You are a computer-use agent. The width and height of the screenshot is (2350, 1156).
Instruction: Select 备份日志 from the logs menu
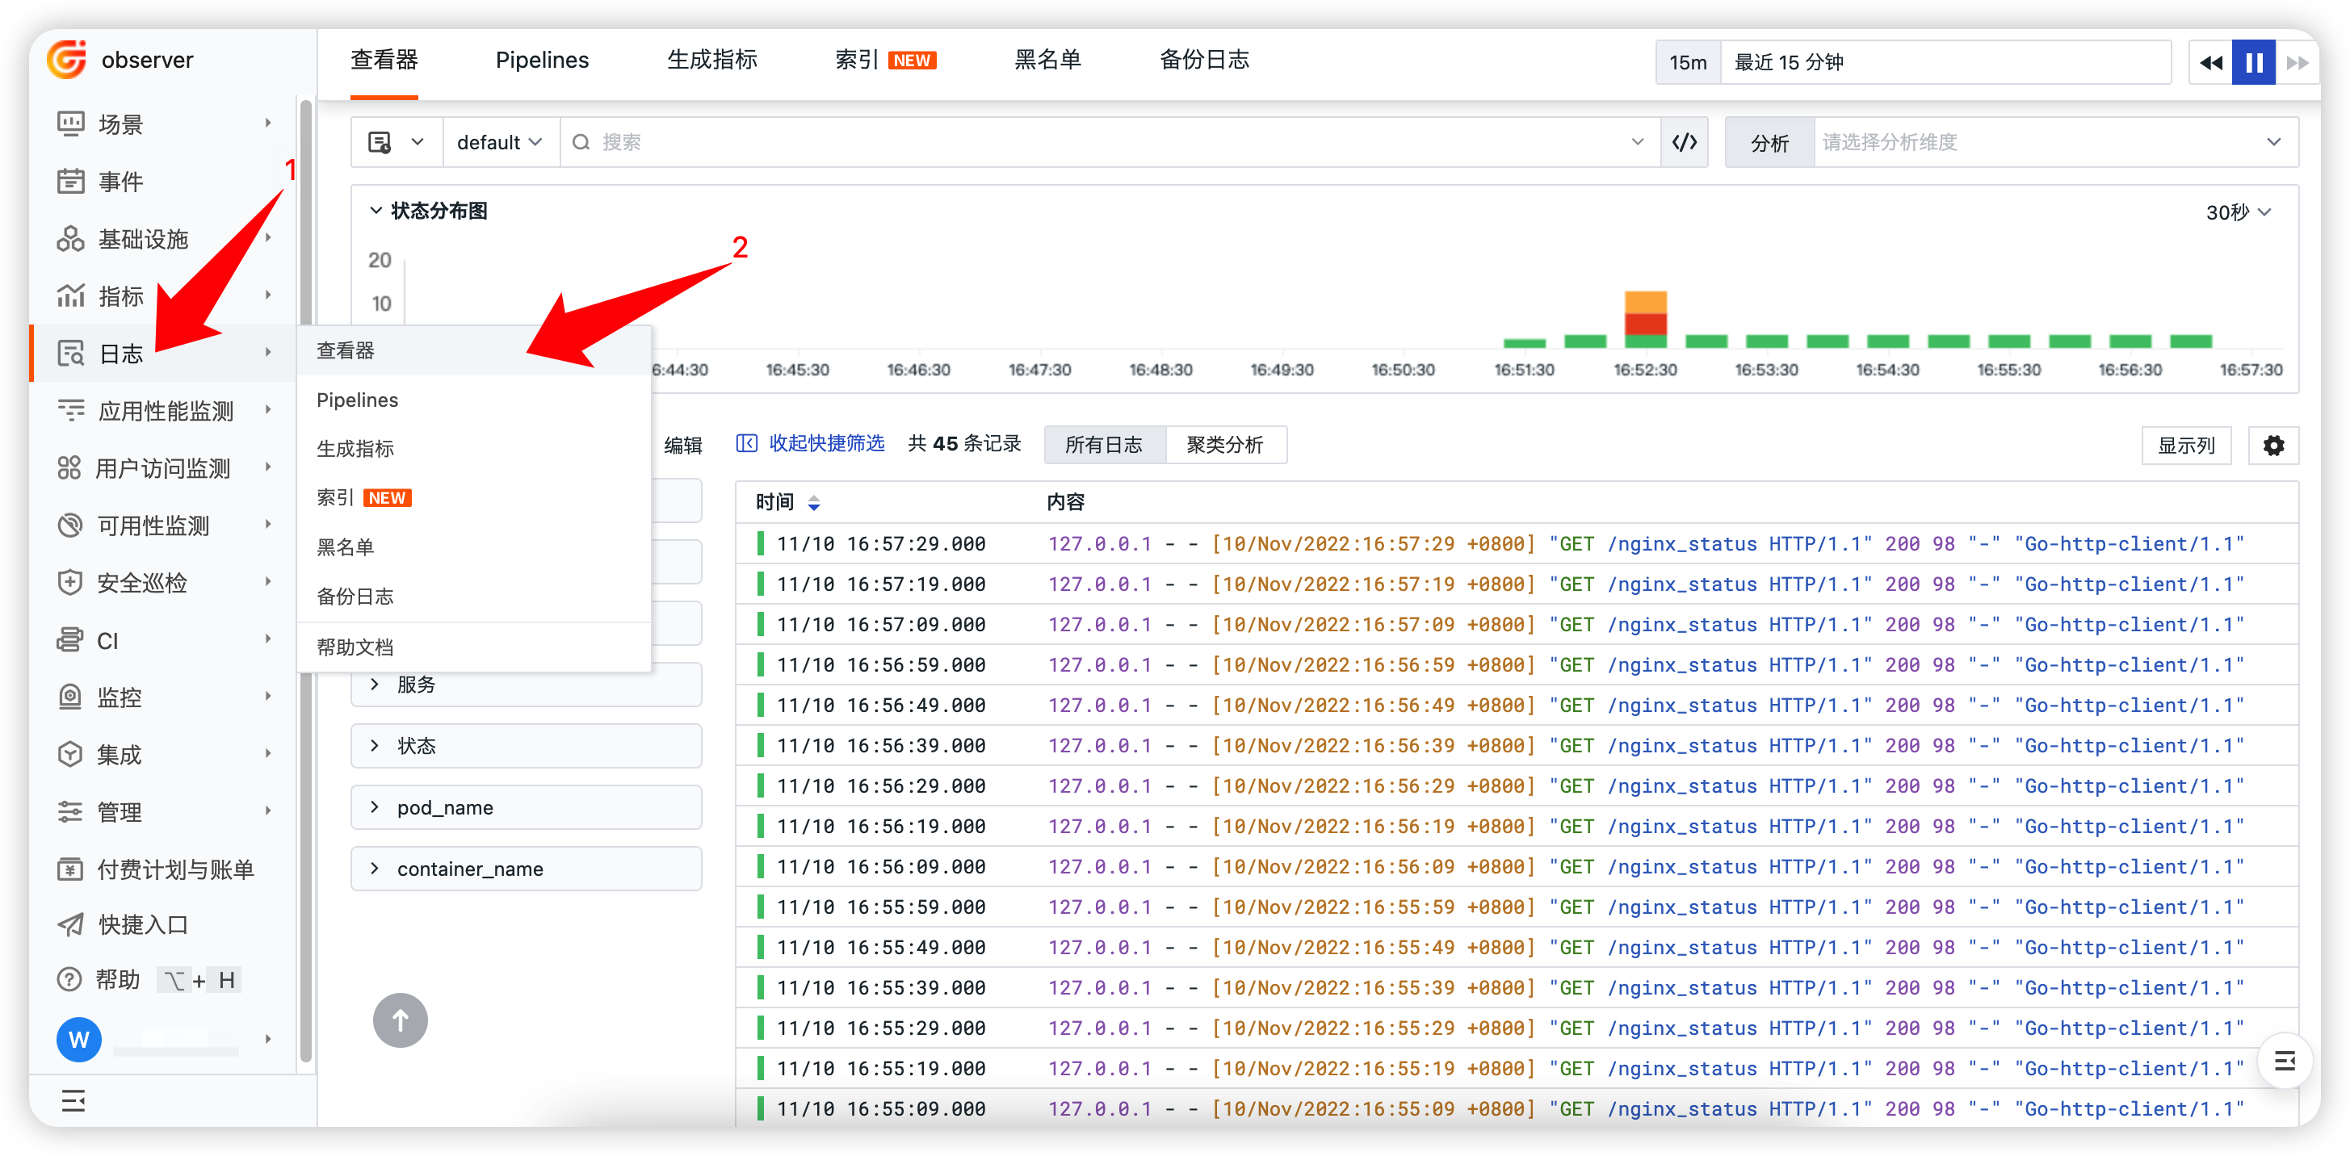click(356, 597)
